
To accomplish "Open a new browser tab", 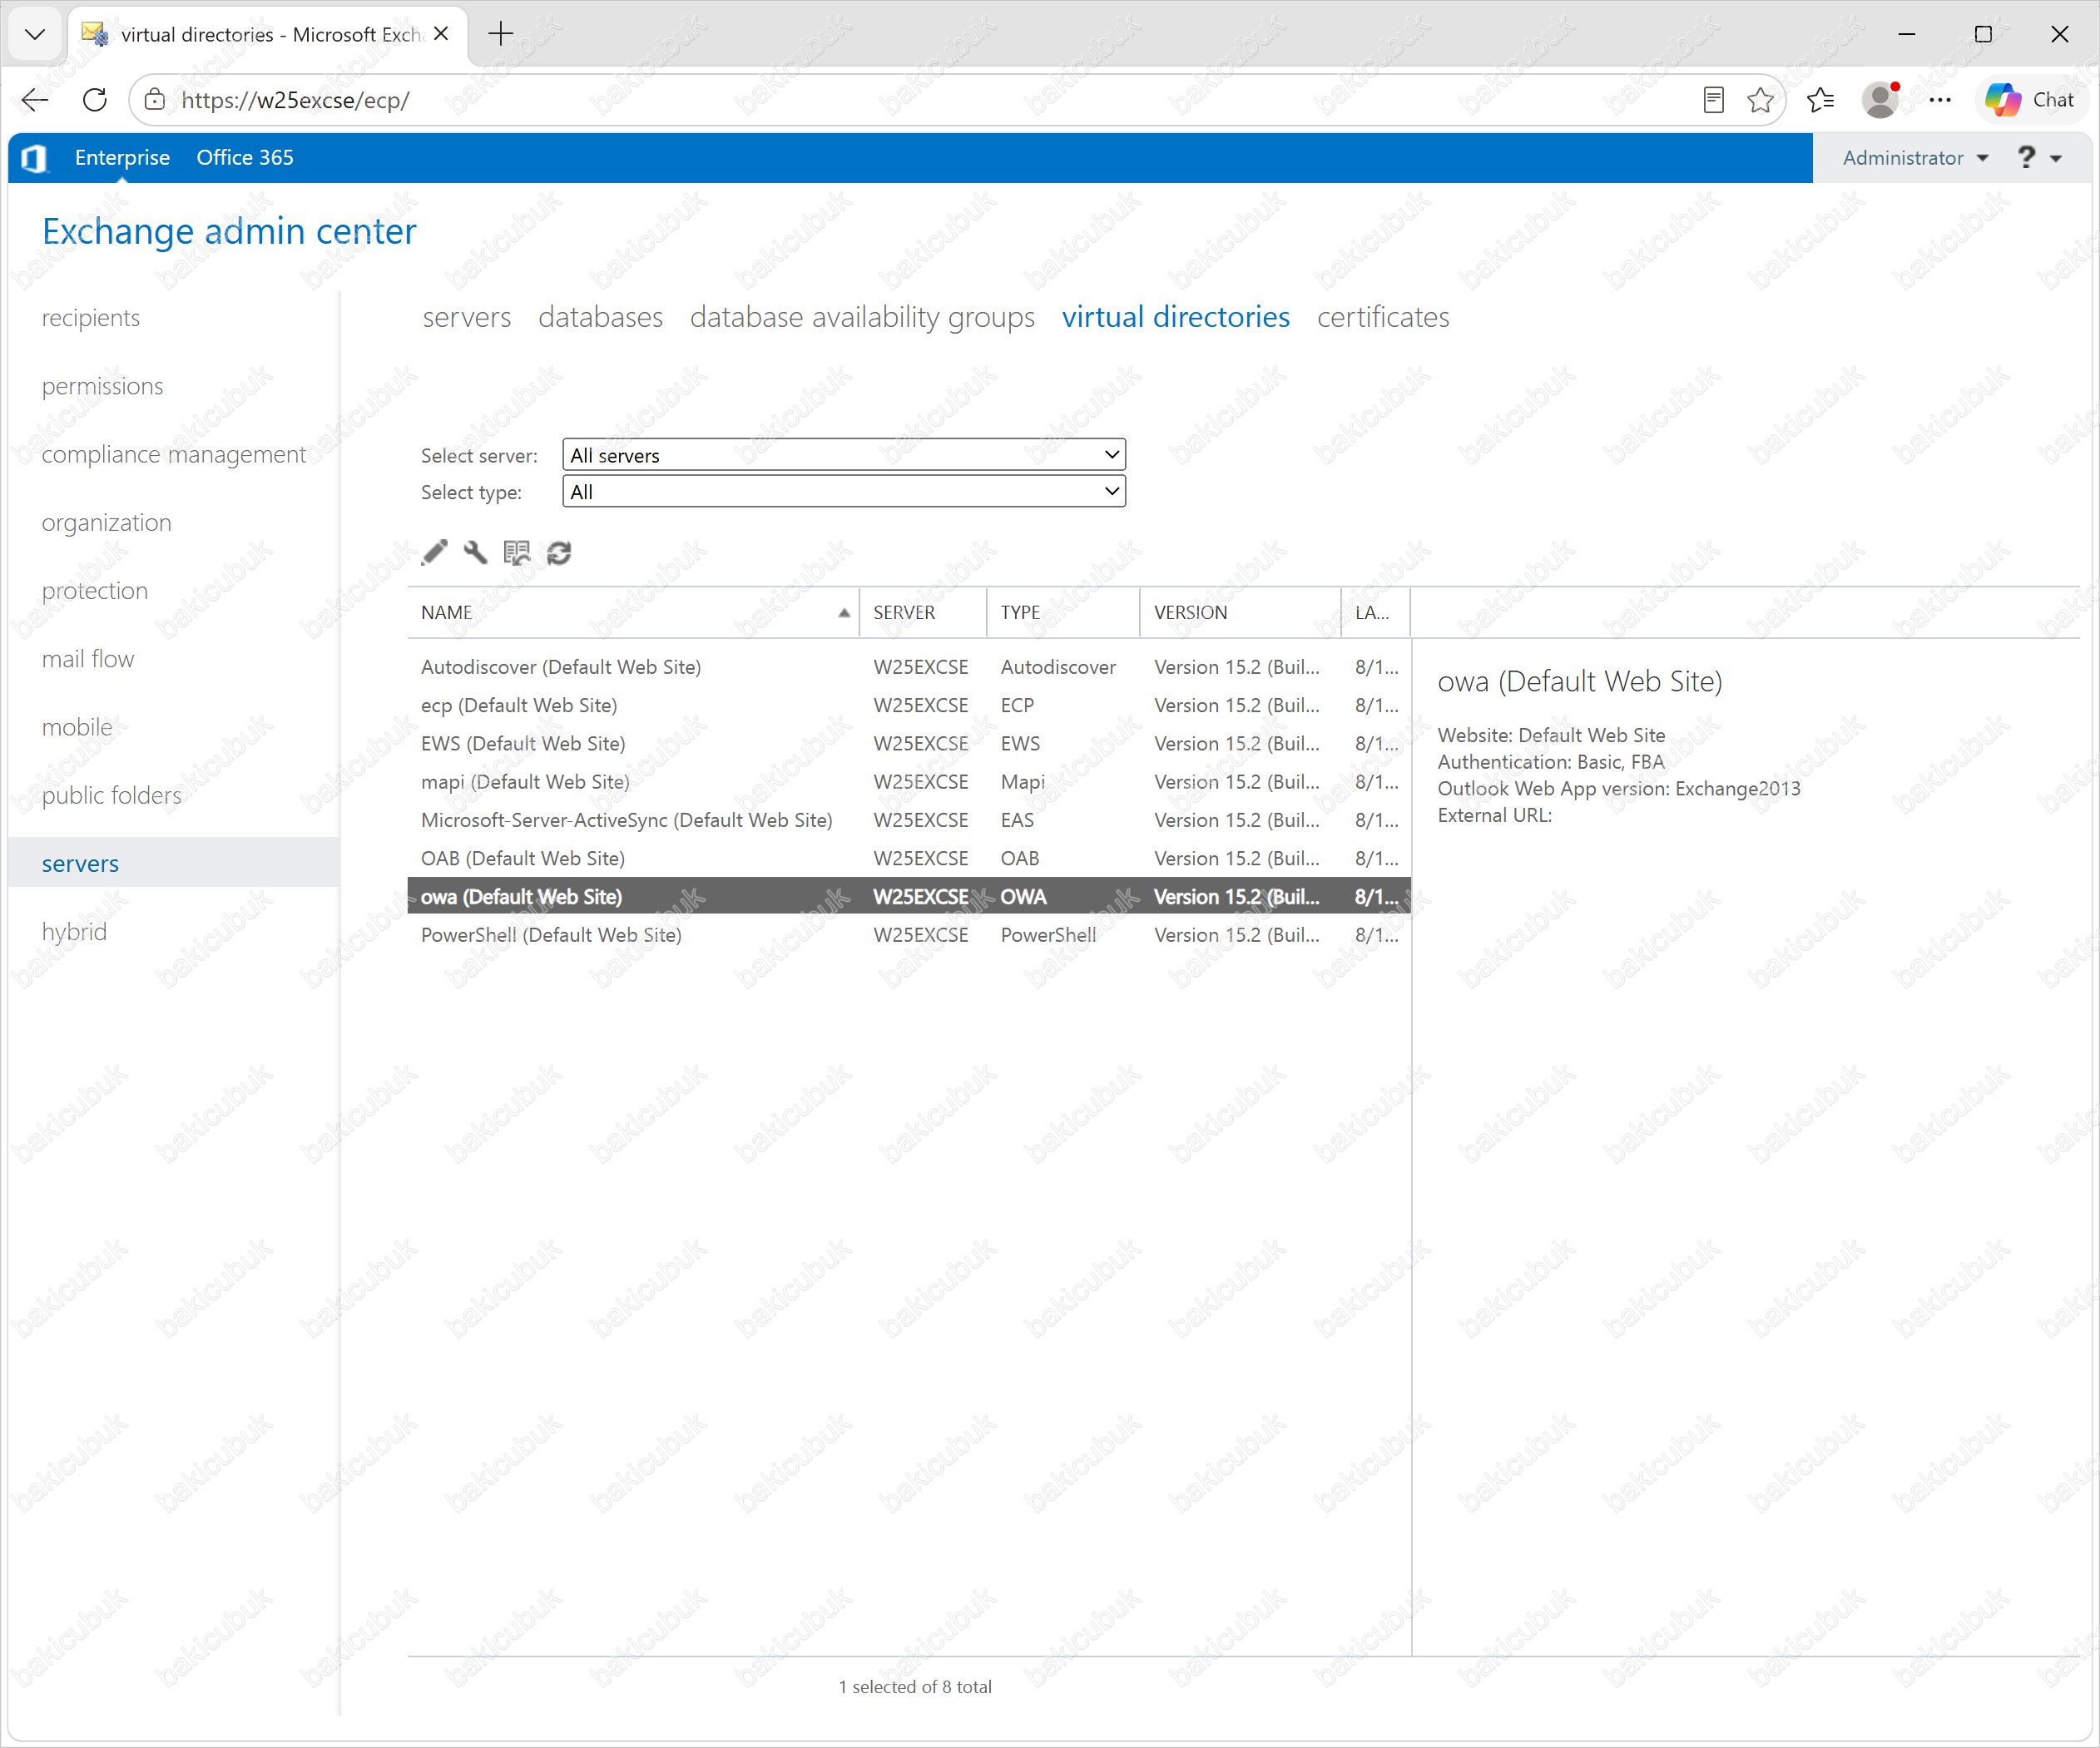I will (501, 34).
